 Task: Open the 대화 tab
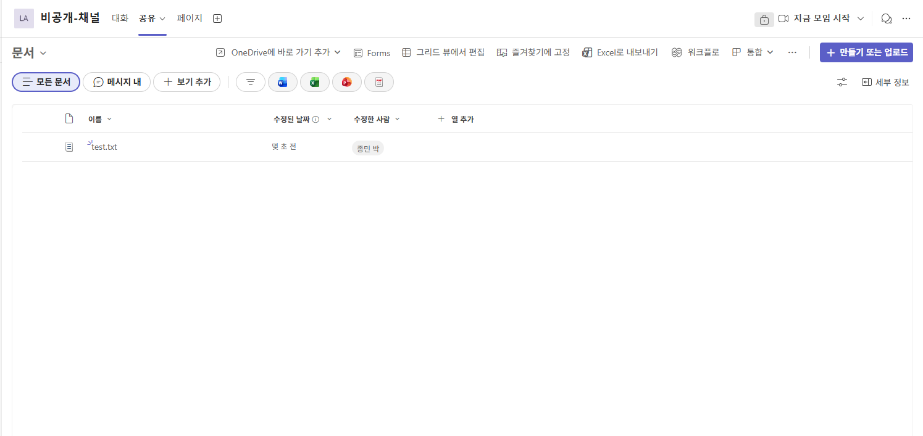pos(120,19)
